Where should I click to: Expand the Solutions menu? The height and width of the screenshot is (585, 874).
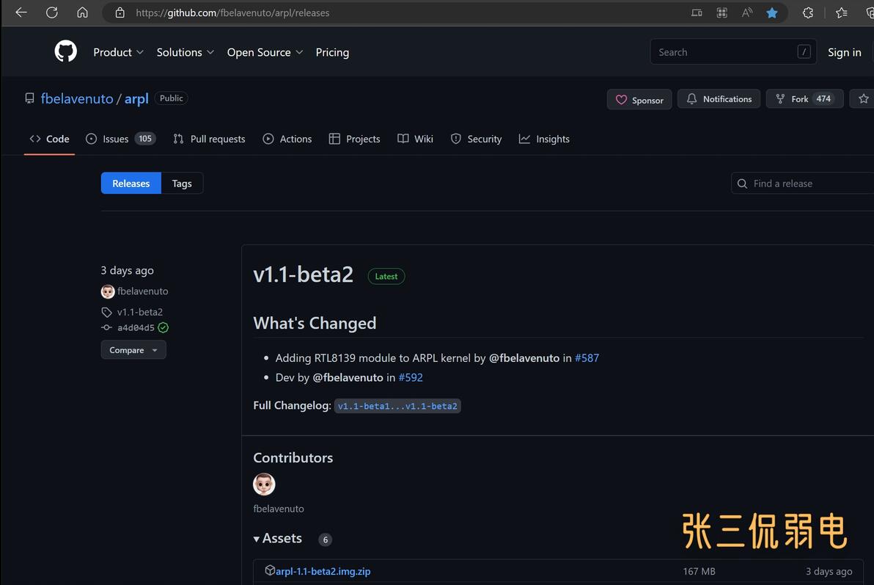click(185, 52)
